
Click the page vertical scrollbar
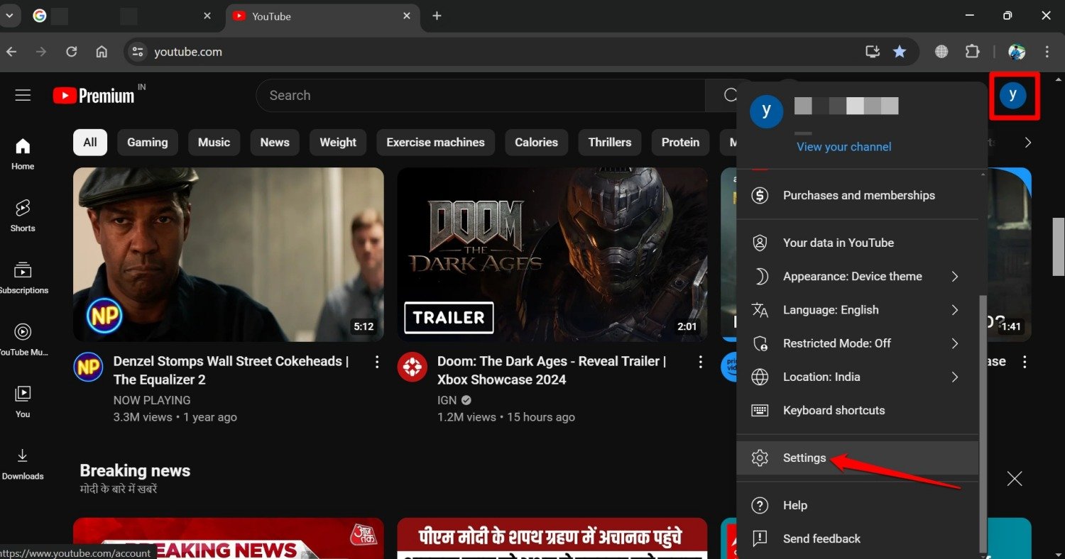pyautogui.click(x=1058, y=246)
